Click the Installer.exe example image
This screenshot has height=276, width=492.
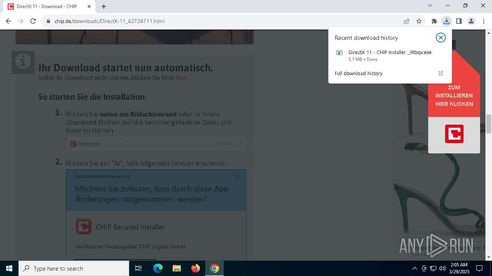156,144
